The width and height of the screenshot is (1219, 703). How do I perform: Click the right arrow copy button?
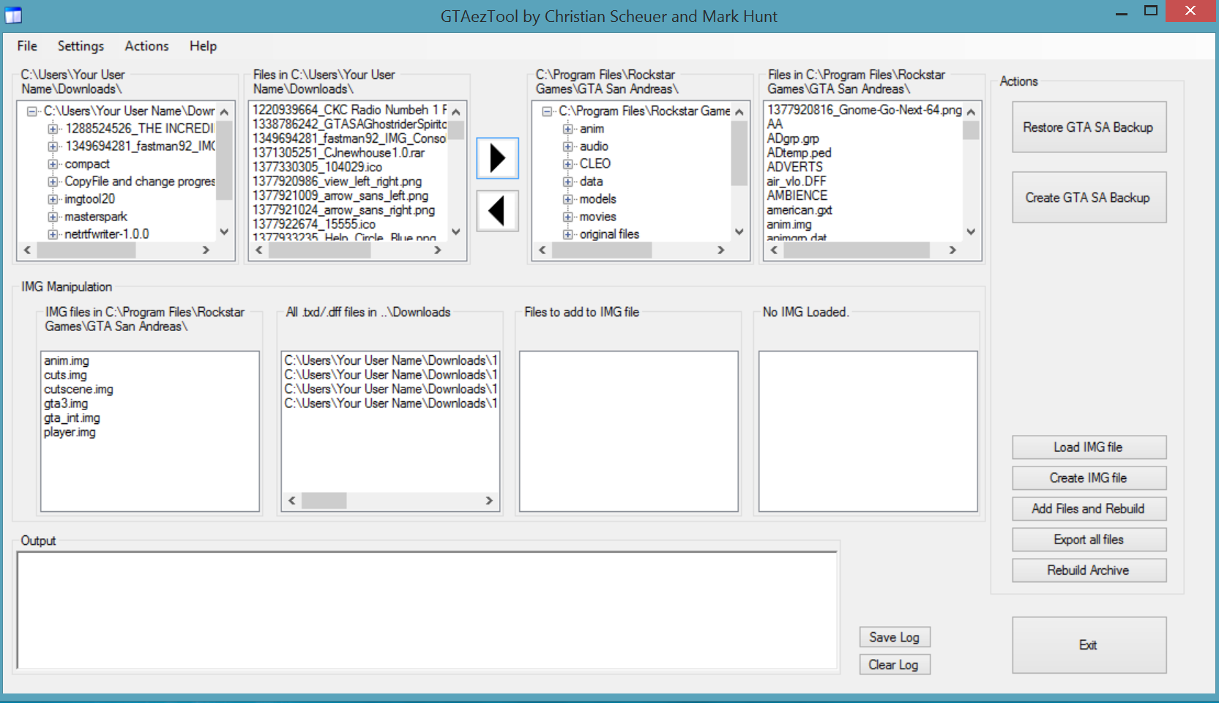click(x=497, y=158)
